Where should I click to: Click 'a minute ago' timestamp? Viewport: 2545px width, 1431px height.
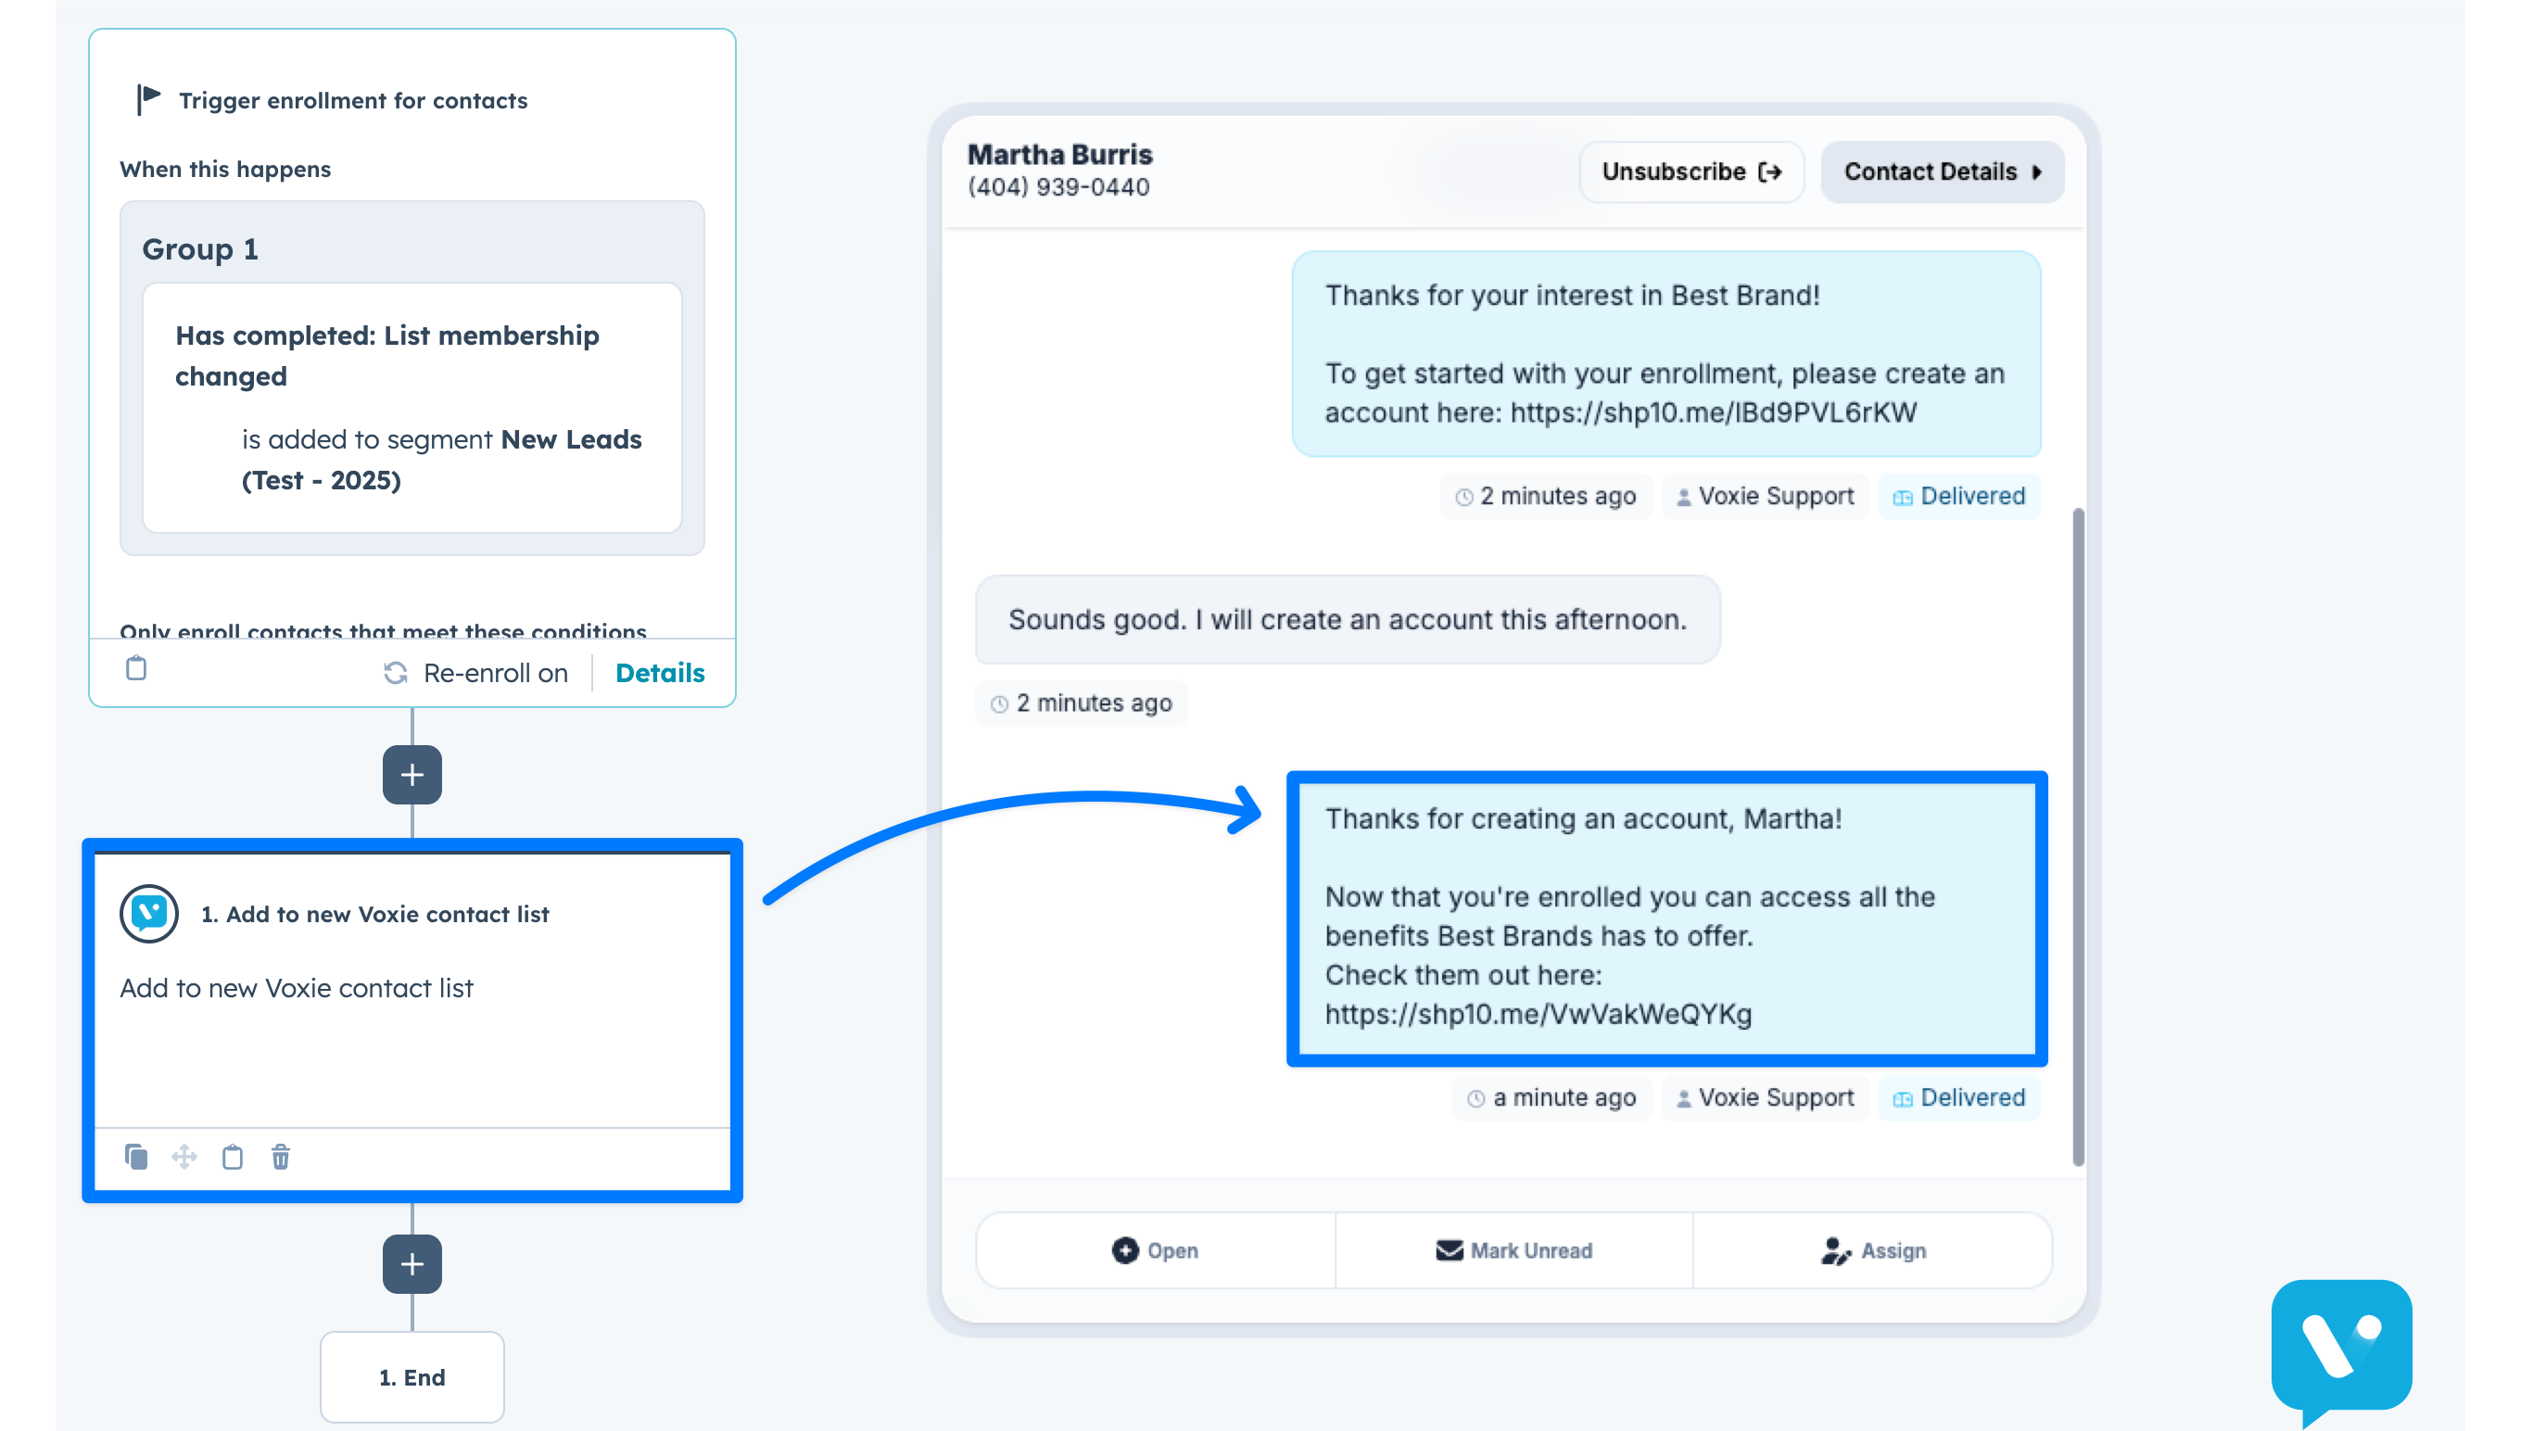(x=1552, y=1098)
